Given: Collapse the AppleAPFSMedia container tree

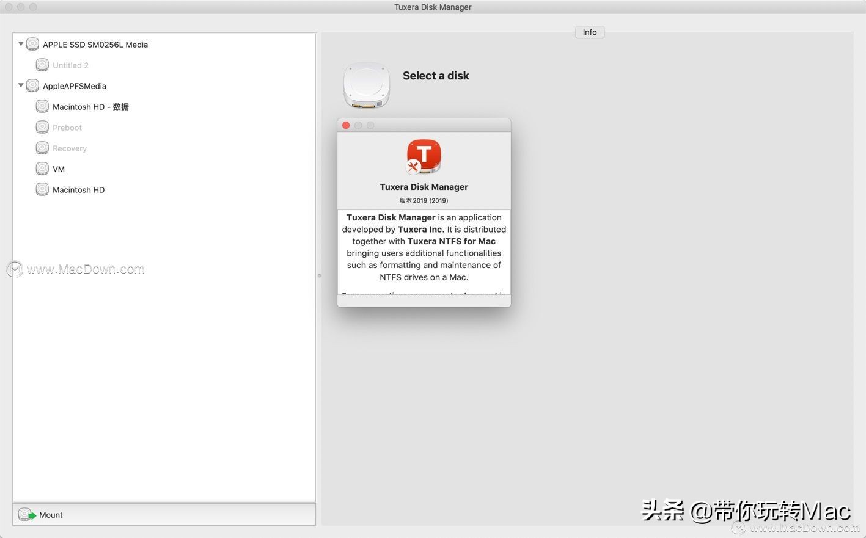Looking at the screenshot, I should click(x=21, y=85).
